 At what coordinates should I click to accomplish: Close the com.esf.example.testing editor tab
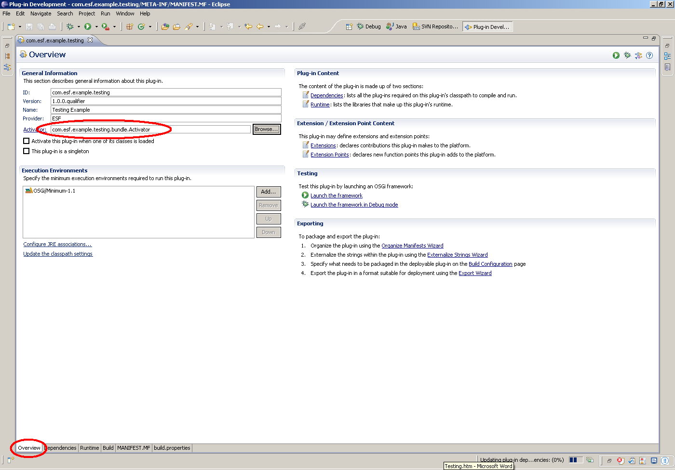tap(90, 40)
